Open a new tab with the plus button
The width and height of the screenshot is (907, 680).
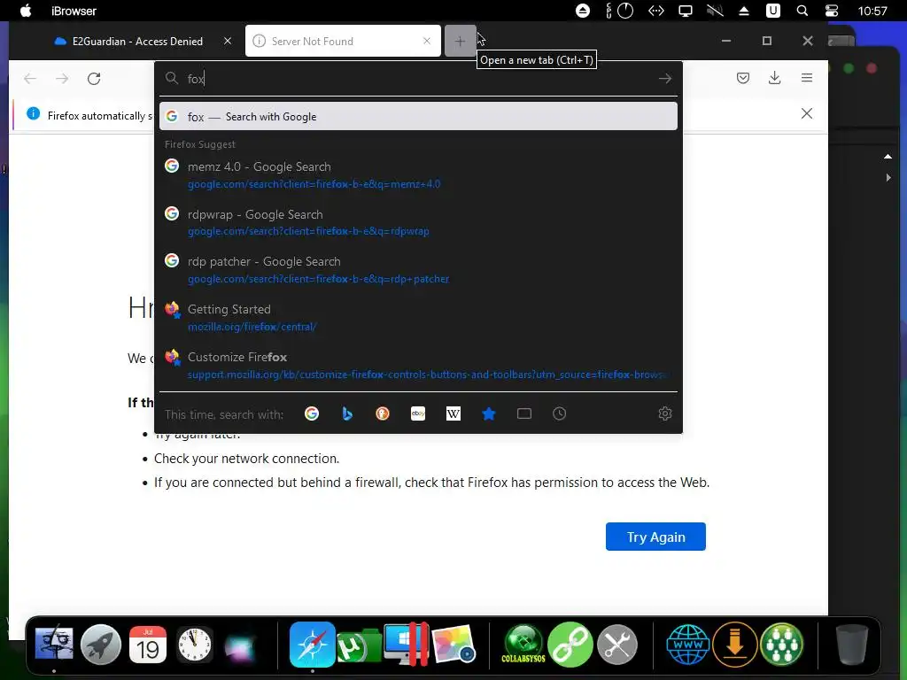460,41
